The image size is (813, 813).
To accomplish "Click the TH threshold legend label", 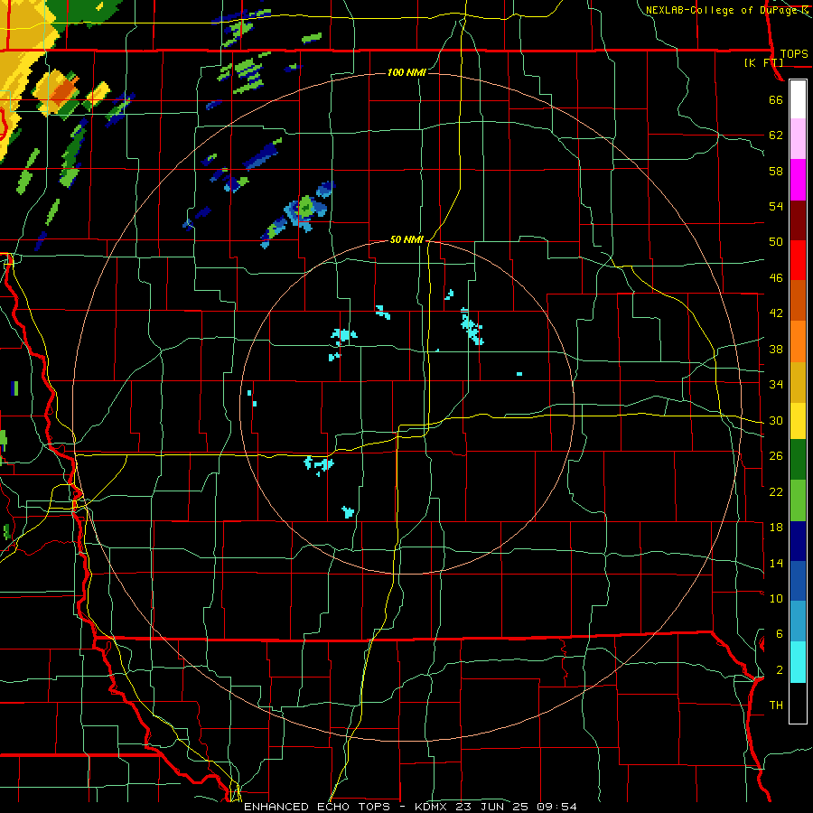I will click(x=776, y=706).
